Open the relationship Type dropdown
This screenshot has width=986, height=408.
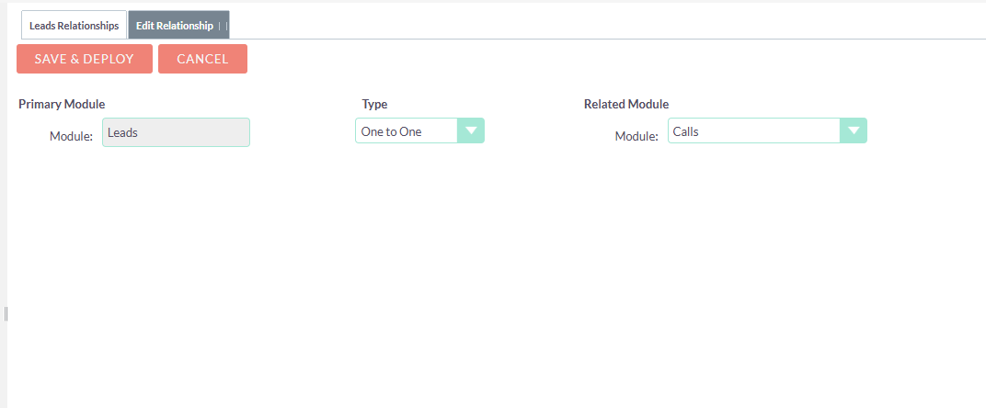click(419, 131)
